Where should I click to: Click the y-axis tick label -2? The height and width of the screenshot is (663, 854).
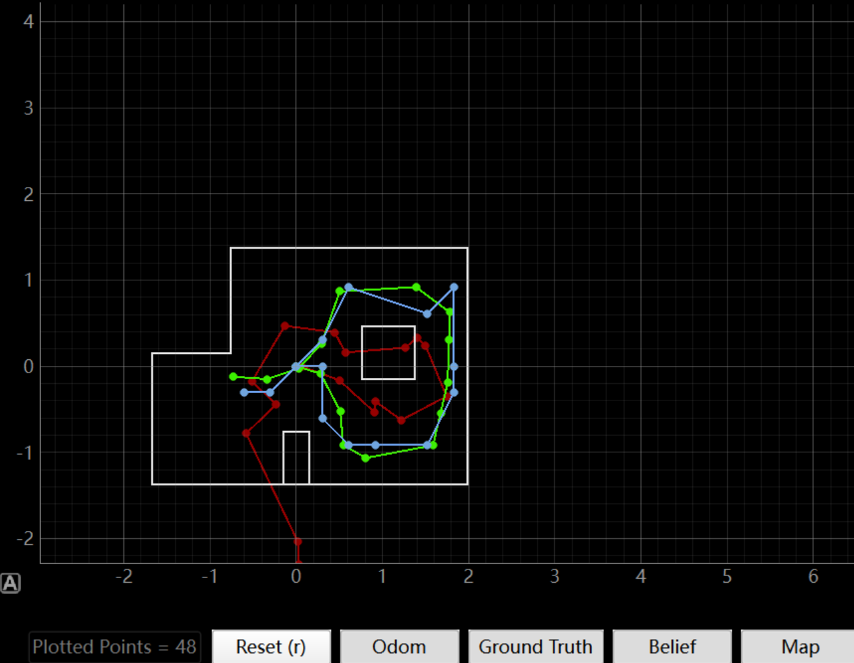tap(25, 538)
